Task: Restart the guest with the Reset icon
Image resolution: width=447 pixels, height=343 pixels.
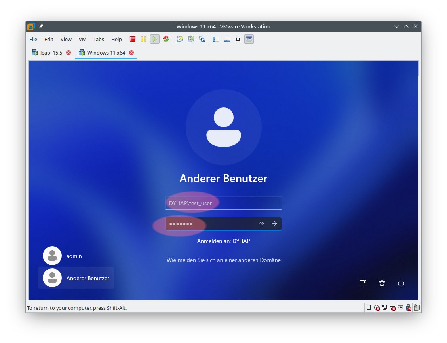Action: tap(166, 39)
